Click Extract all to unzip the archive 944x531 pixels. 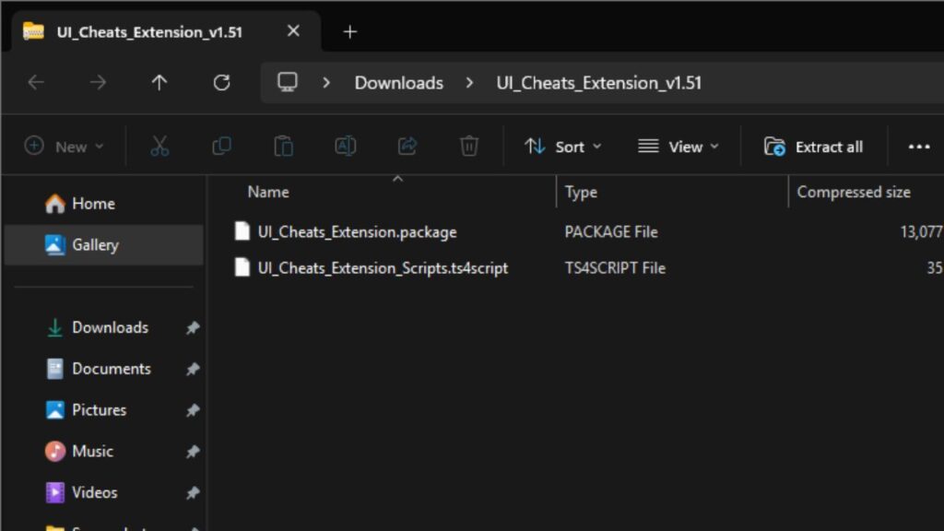[x=814, y=146]
